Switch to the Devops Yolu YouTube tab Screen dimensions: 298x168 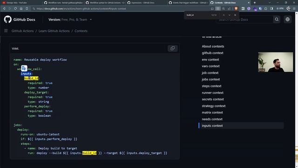[x=21, y=3]
